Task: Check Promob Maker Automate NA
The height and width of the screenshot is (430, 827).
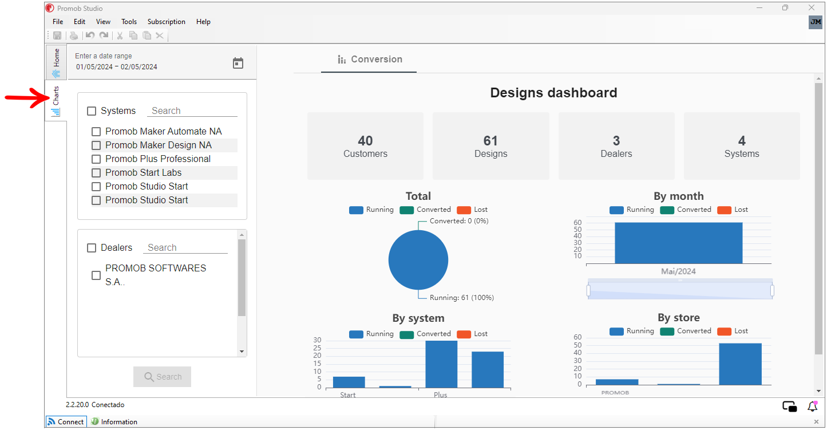Action: pos(96,132)
